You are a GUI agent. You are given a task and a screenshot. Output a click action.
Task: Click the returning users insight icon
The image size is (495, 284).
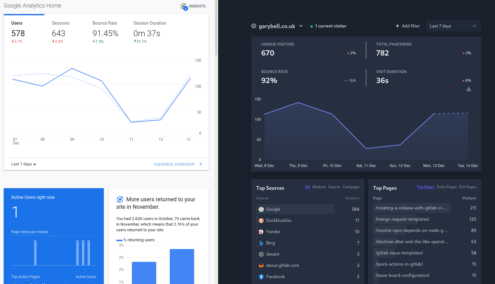tap(120, 199)
